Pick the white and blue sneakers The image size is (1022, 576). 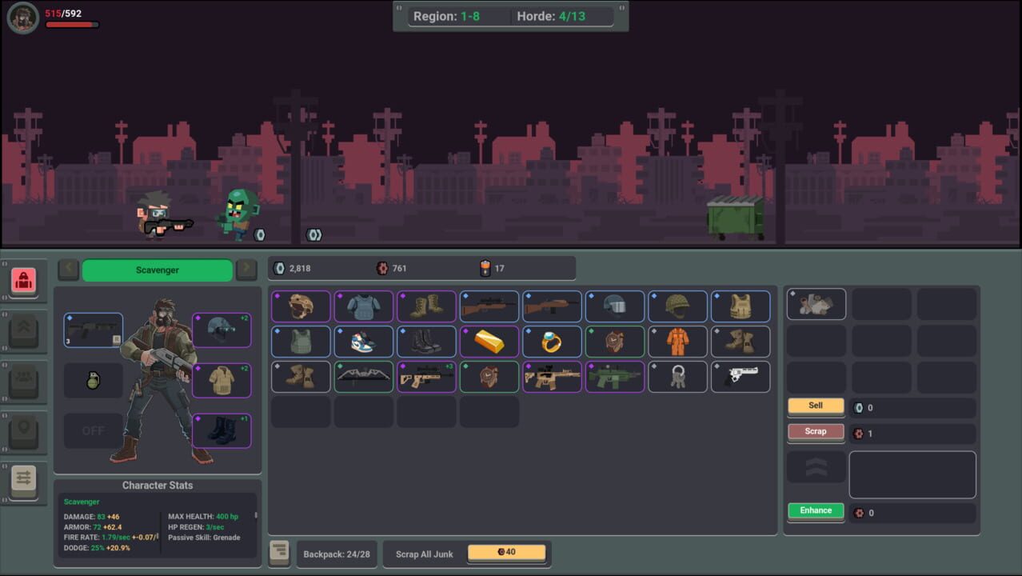tap(364, 342)
